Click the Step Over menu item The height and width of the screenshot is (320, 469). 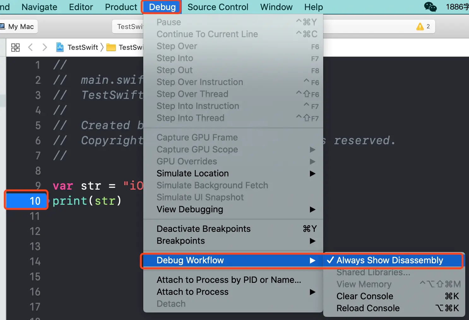233,46
